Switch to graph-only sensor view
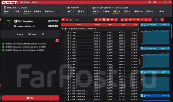This screenshot has height=102, width=173. pyautogui.click(x=71, y=20)
